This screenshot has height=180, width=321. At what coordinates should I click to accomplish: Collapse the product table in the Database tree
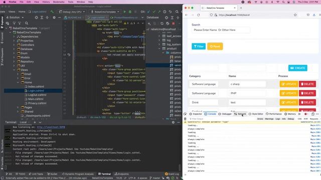pyautogui.click(x=159, y=48)
